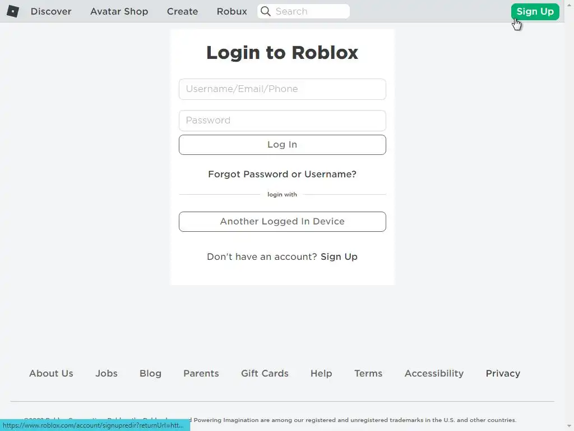Viewport: 574px width, 431px height.
Task: Go to the Create tab
Action: pos(182,11)
